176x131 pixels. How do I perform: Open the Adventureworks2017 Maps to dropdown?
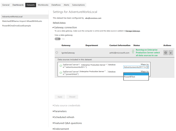tap(136, 67)
